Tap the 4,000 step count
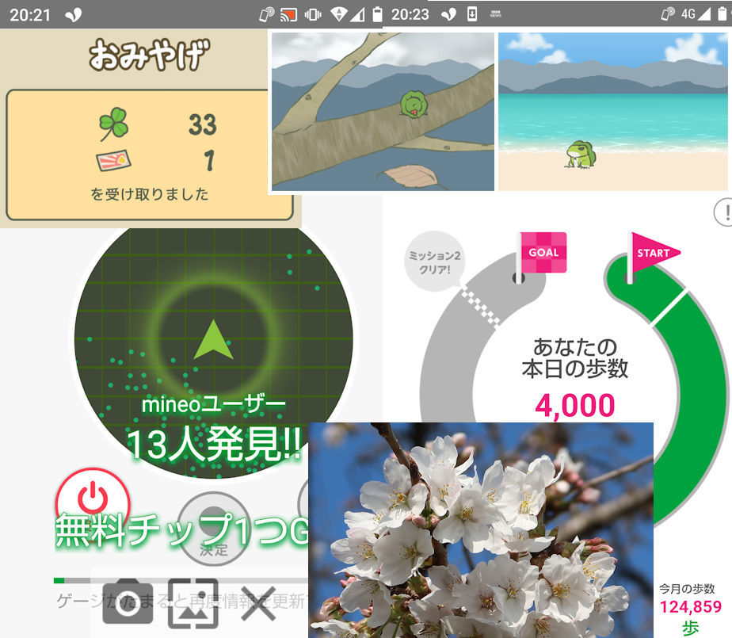 [574, 406]
